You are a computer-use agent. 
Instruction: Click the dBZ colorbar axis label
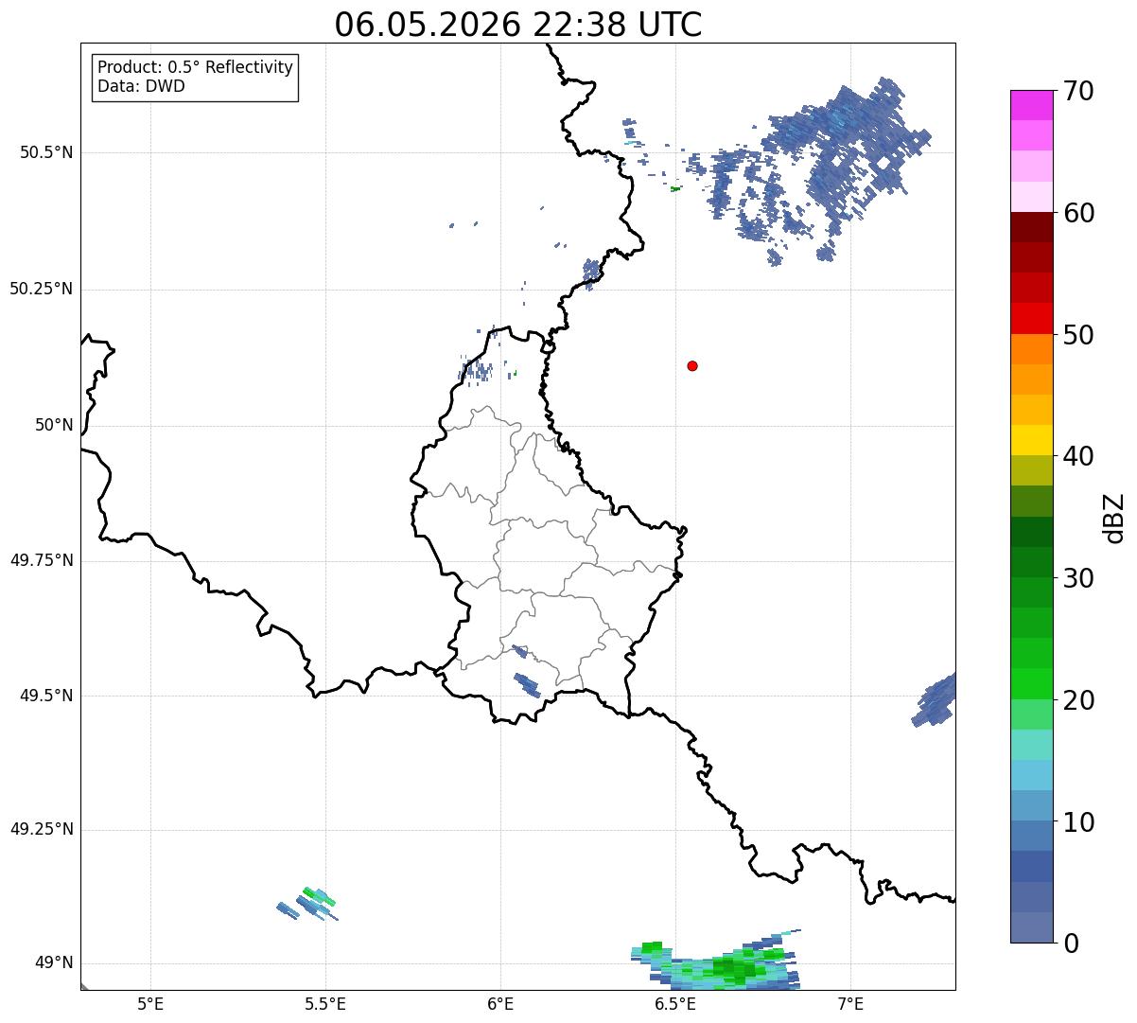tap(1114, 517)
